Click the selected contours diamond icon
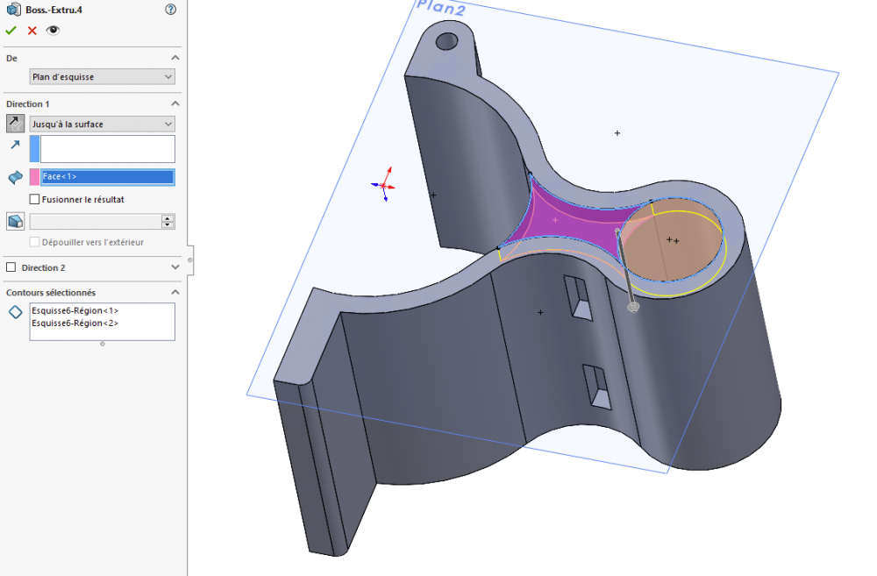This screenshot has width=877, height=576. pyautogui.click(x=15, y=312)
